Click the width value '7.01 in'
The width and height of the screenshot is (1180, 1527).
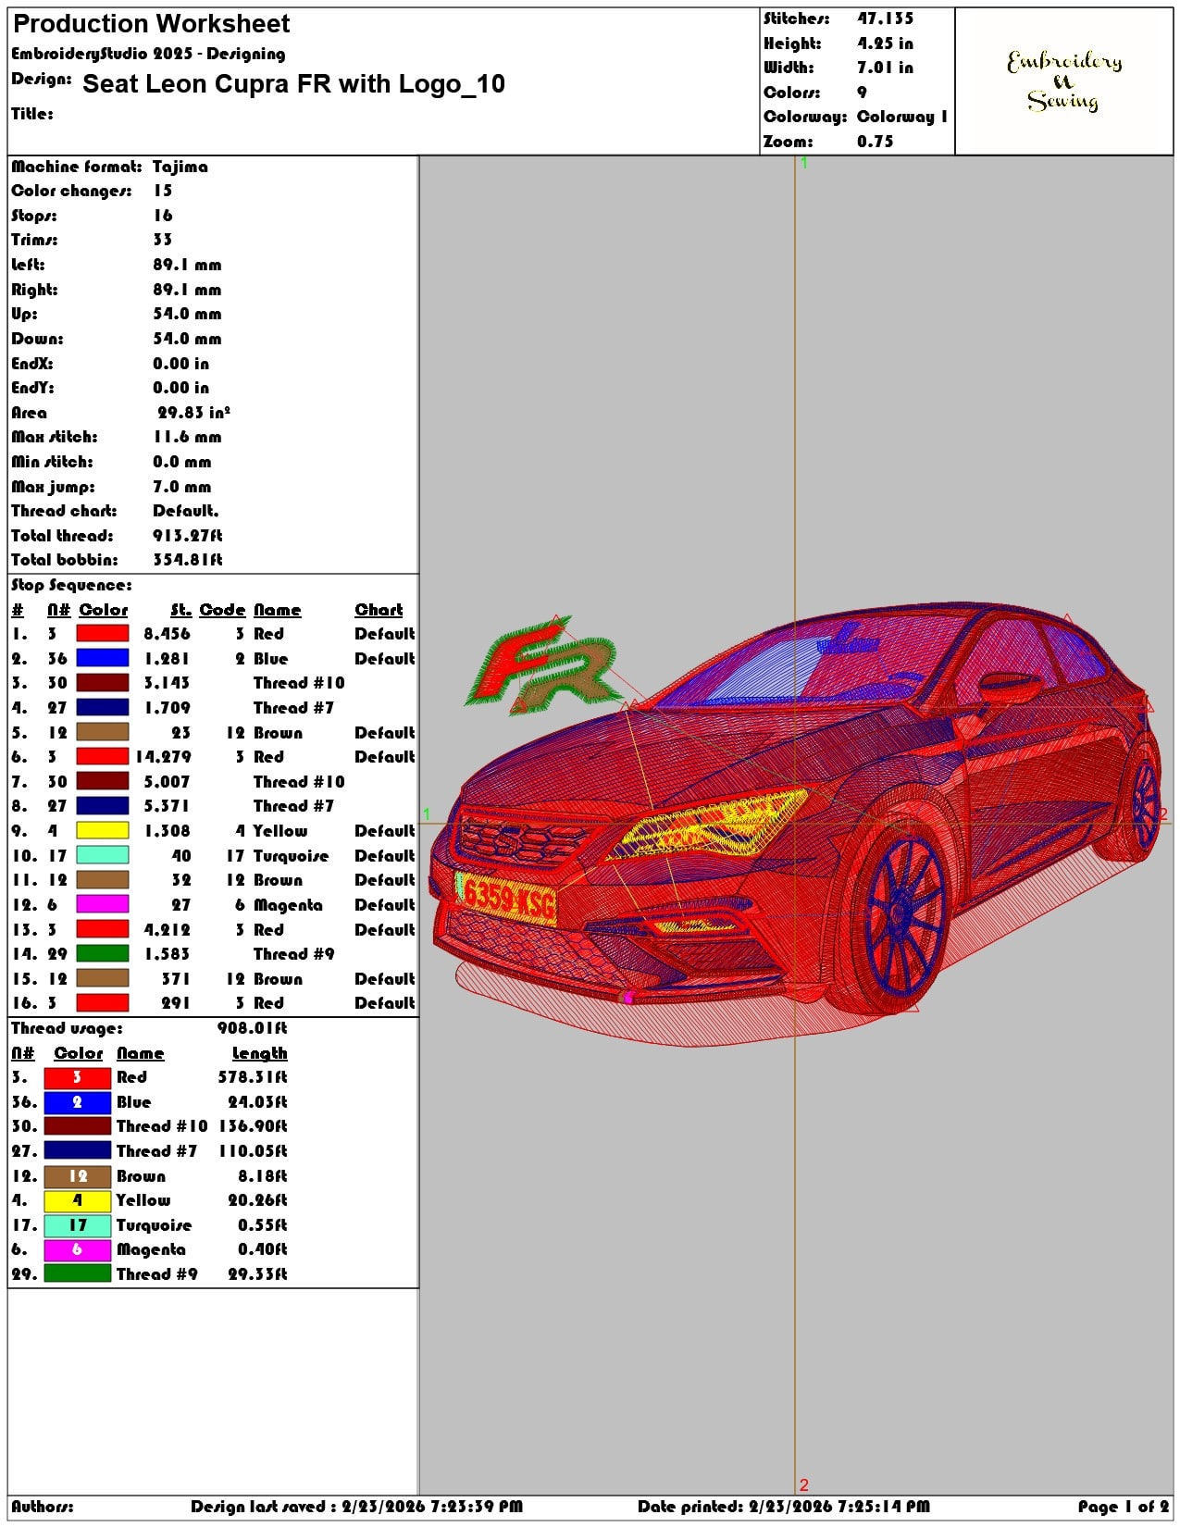coord(885,68)
